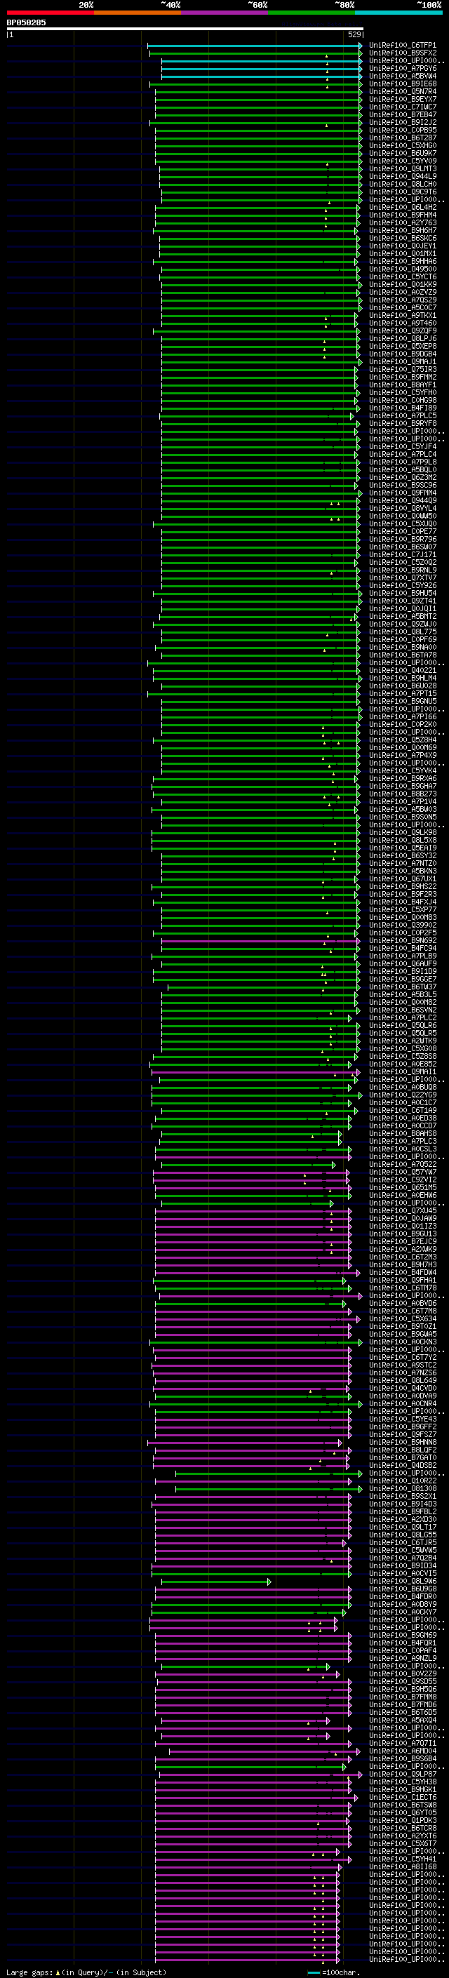
Task: Select label UniRef100_Q9FMM4
Action: tap(402, 493)
